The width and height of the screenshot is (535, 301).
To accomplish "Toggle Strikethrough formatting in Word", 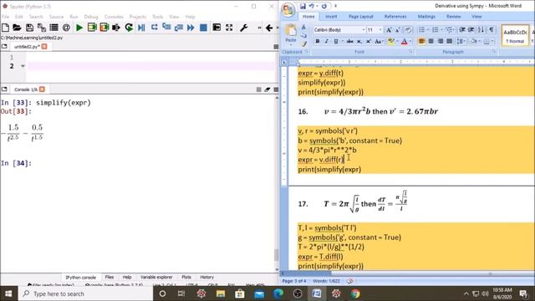I will coord(349,41).
